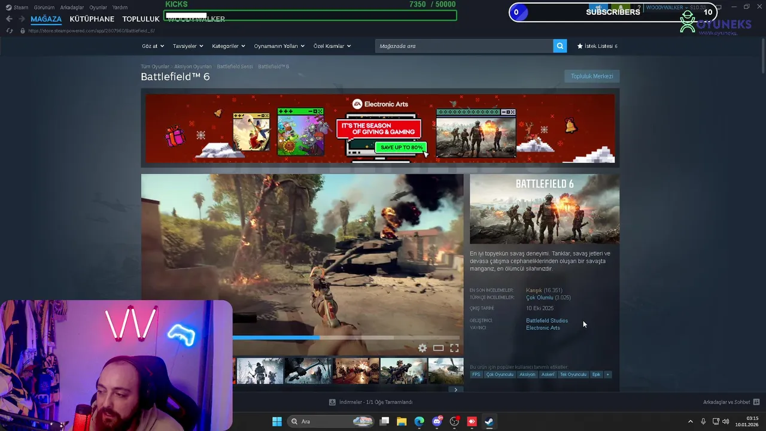Open the Arkadaşlar menu
This screenshot has height=431, width=766.
coord(72,7)
